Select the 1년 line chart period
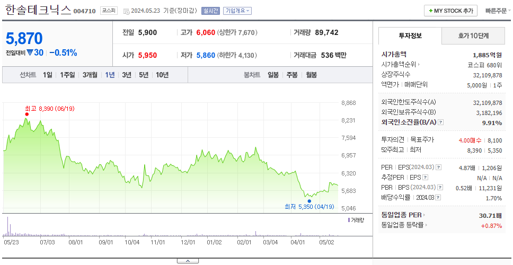Viewport: 513px width, 265px height. click(x=110, y=75)
